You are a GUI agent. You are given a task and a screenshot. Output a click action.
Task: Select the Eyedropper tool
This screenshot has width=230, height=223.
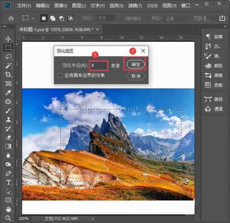8,93
